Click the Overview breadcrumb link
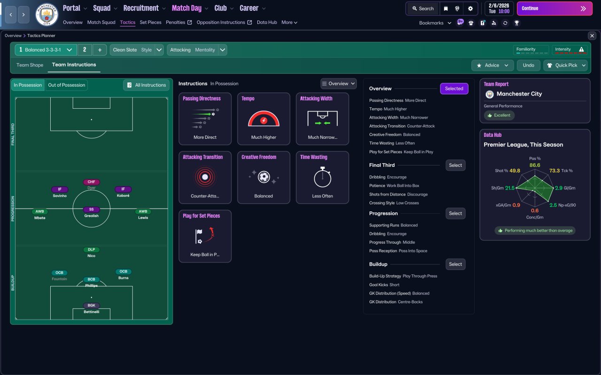The width and height of the screenshot is (601, 375). pos(13,36)
